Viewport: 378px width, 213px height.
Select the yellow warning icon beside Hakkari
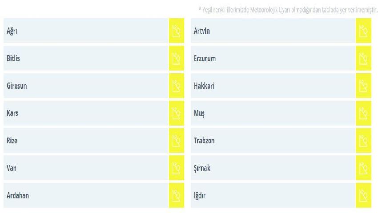363,86
